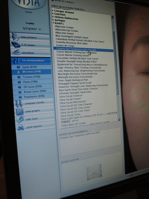Image resolution: width=149 pixels, height=199 pixels.
Task: Open the view graphs section
Action: (34, 111)
